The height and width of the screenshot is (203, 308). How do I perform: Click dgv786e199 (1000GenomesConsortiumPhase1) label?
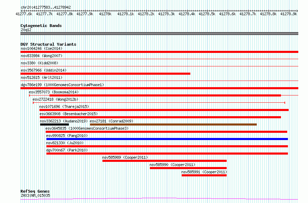62,85
